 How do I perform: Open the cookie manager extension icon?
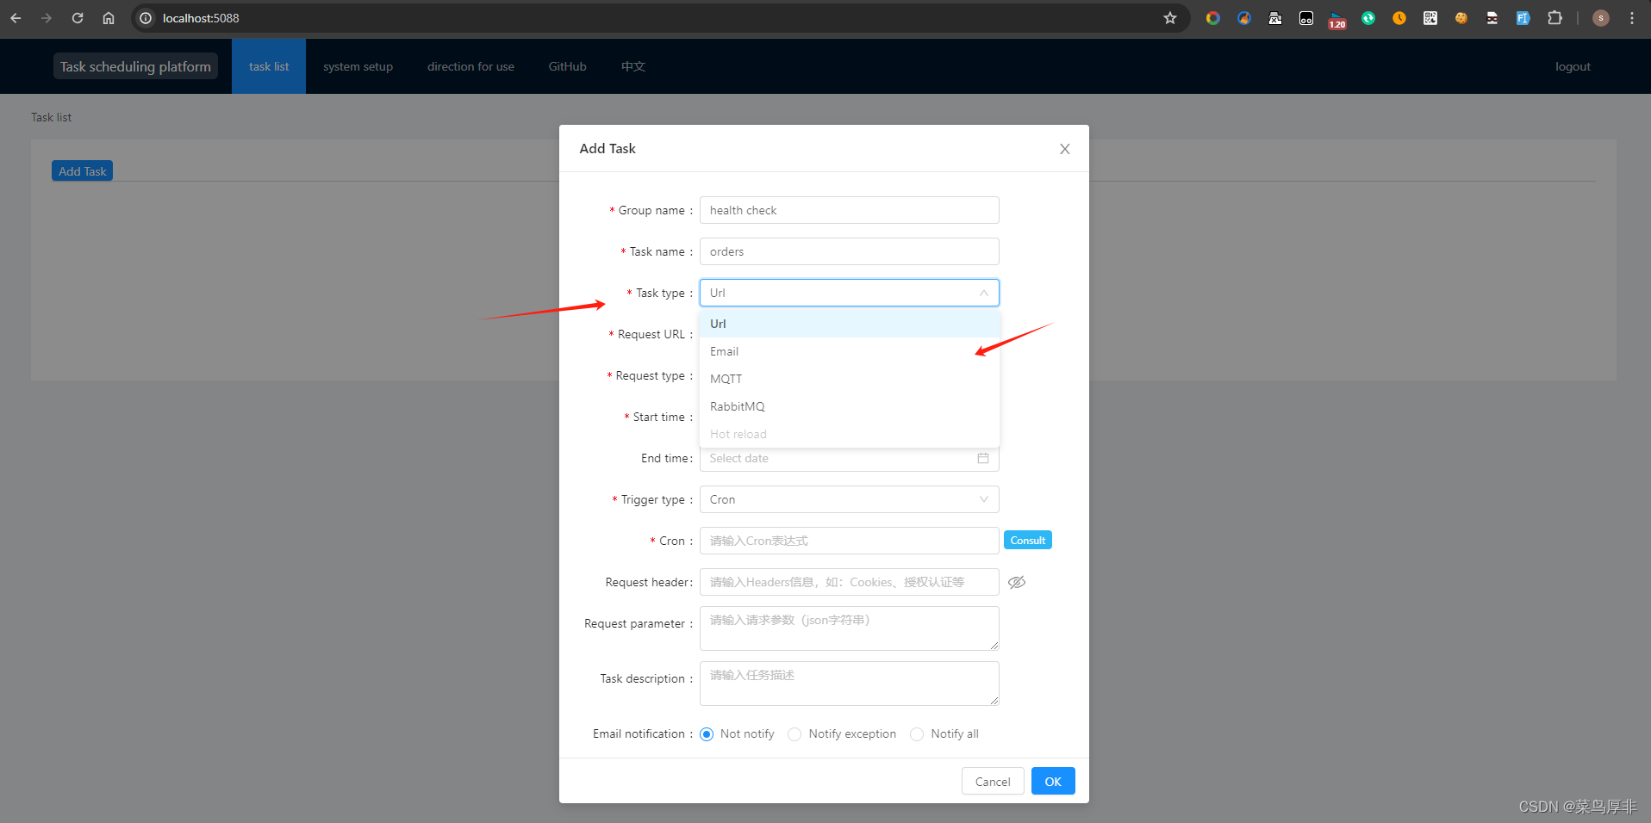[1461, 18]
